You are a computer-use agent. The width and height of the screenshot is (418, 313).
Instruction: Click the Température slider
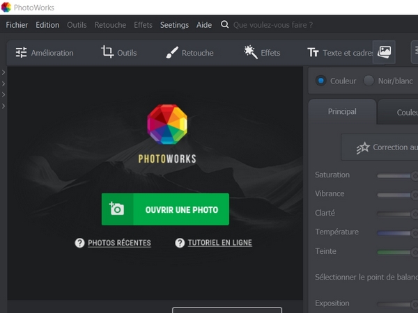397,233
